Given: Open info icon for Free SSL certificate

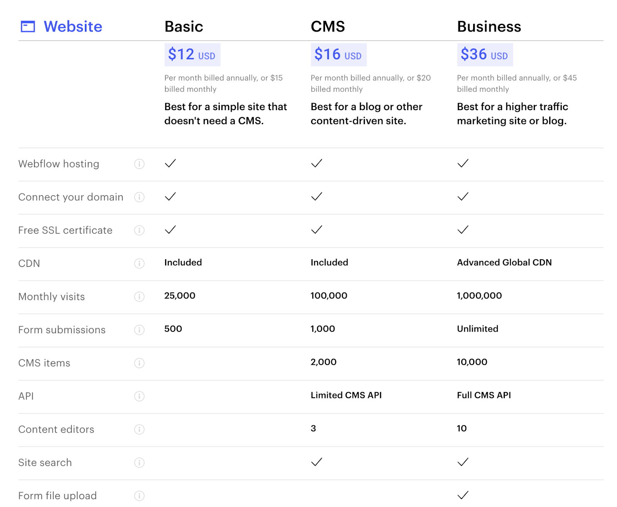Looking at the screenshot, I should pos(139,230).
